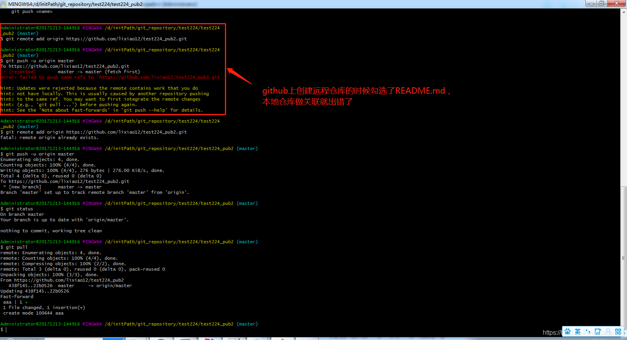Click the 'Fast-forward' line

[17, 297]
